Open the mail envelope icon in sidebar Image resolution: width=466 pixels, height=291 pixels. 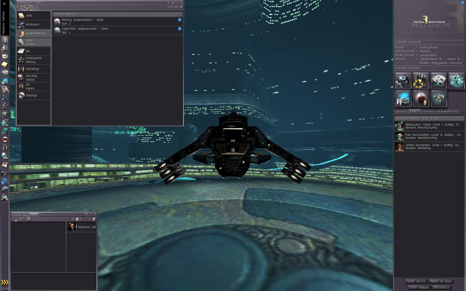pyautogui.click(x=5, y=57)
